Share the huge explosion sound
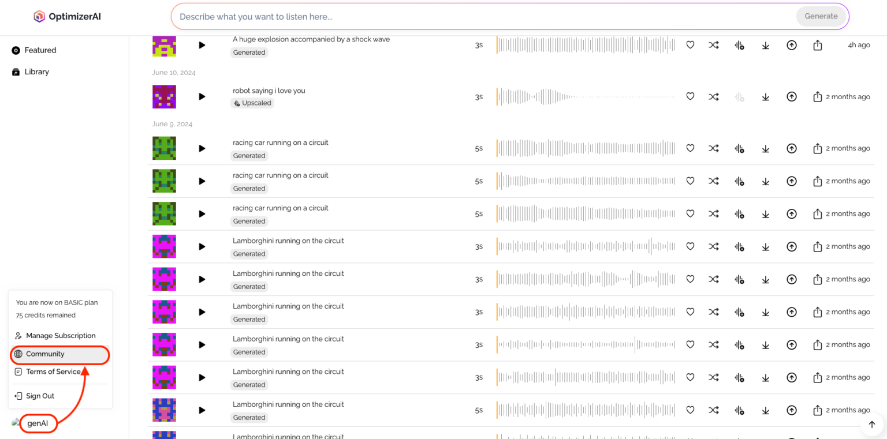This screenshot has width=887, height=439. pyautogui.click(x=818, y=45)
